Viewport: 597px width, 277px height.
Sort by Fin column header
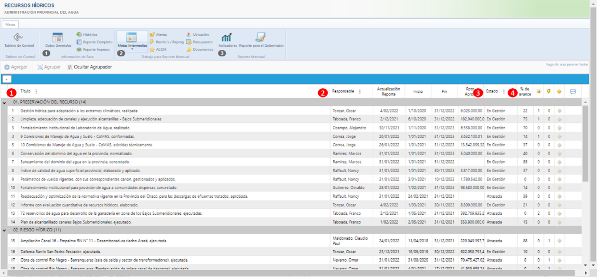coord(444,92)
